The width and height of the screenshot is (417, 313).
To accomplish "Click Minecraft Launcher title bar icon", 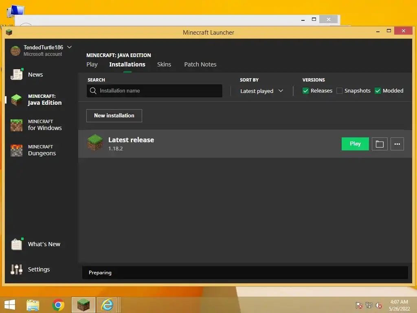I will [x=9, y=33].
